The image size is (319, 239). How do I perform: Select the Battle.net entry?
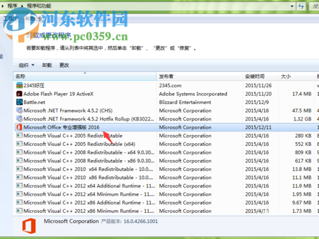[x=34, y=102]
